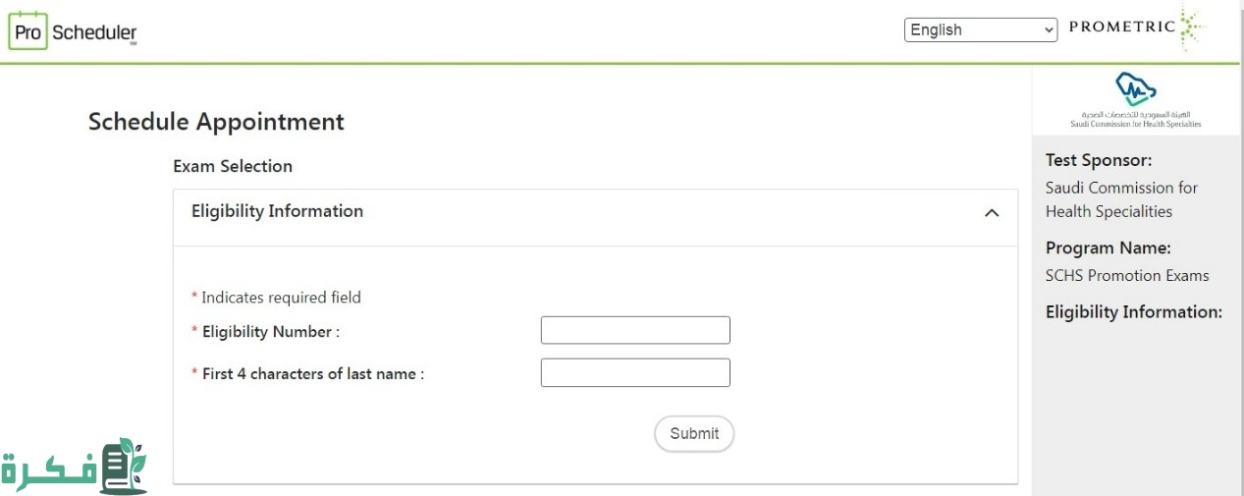Open the English language dropdown
The width and height of the screenshot is (1244, 496).
(980, 30)
